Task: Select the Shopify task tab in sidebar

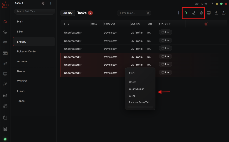Action: [x=34, y=42]
